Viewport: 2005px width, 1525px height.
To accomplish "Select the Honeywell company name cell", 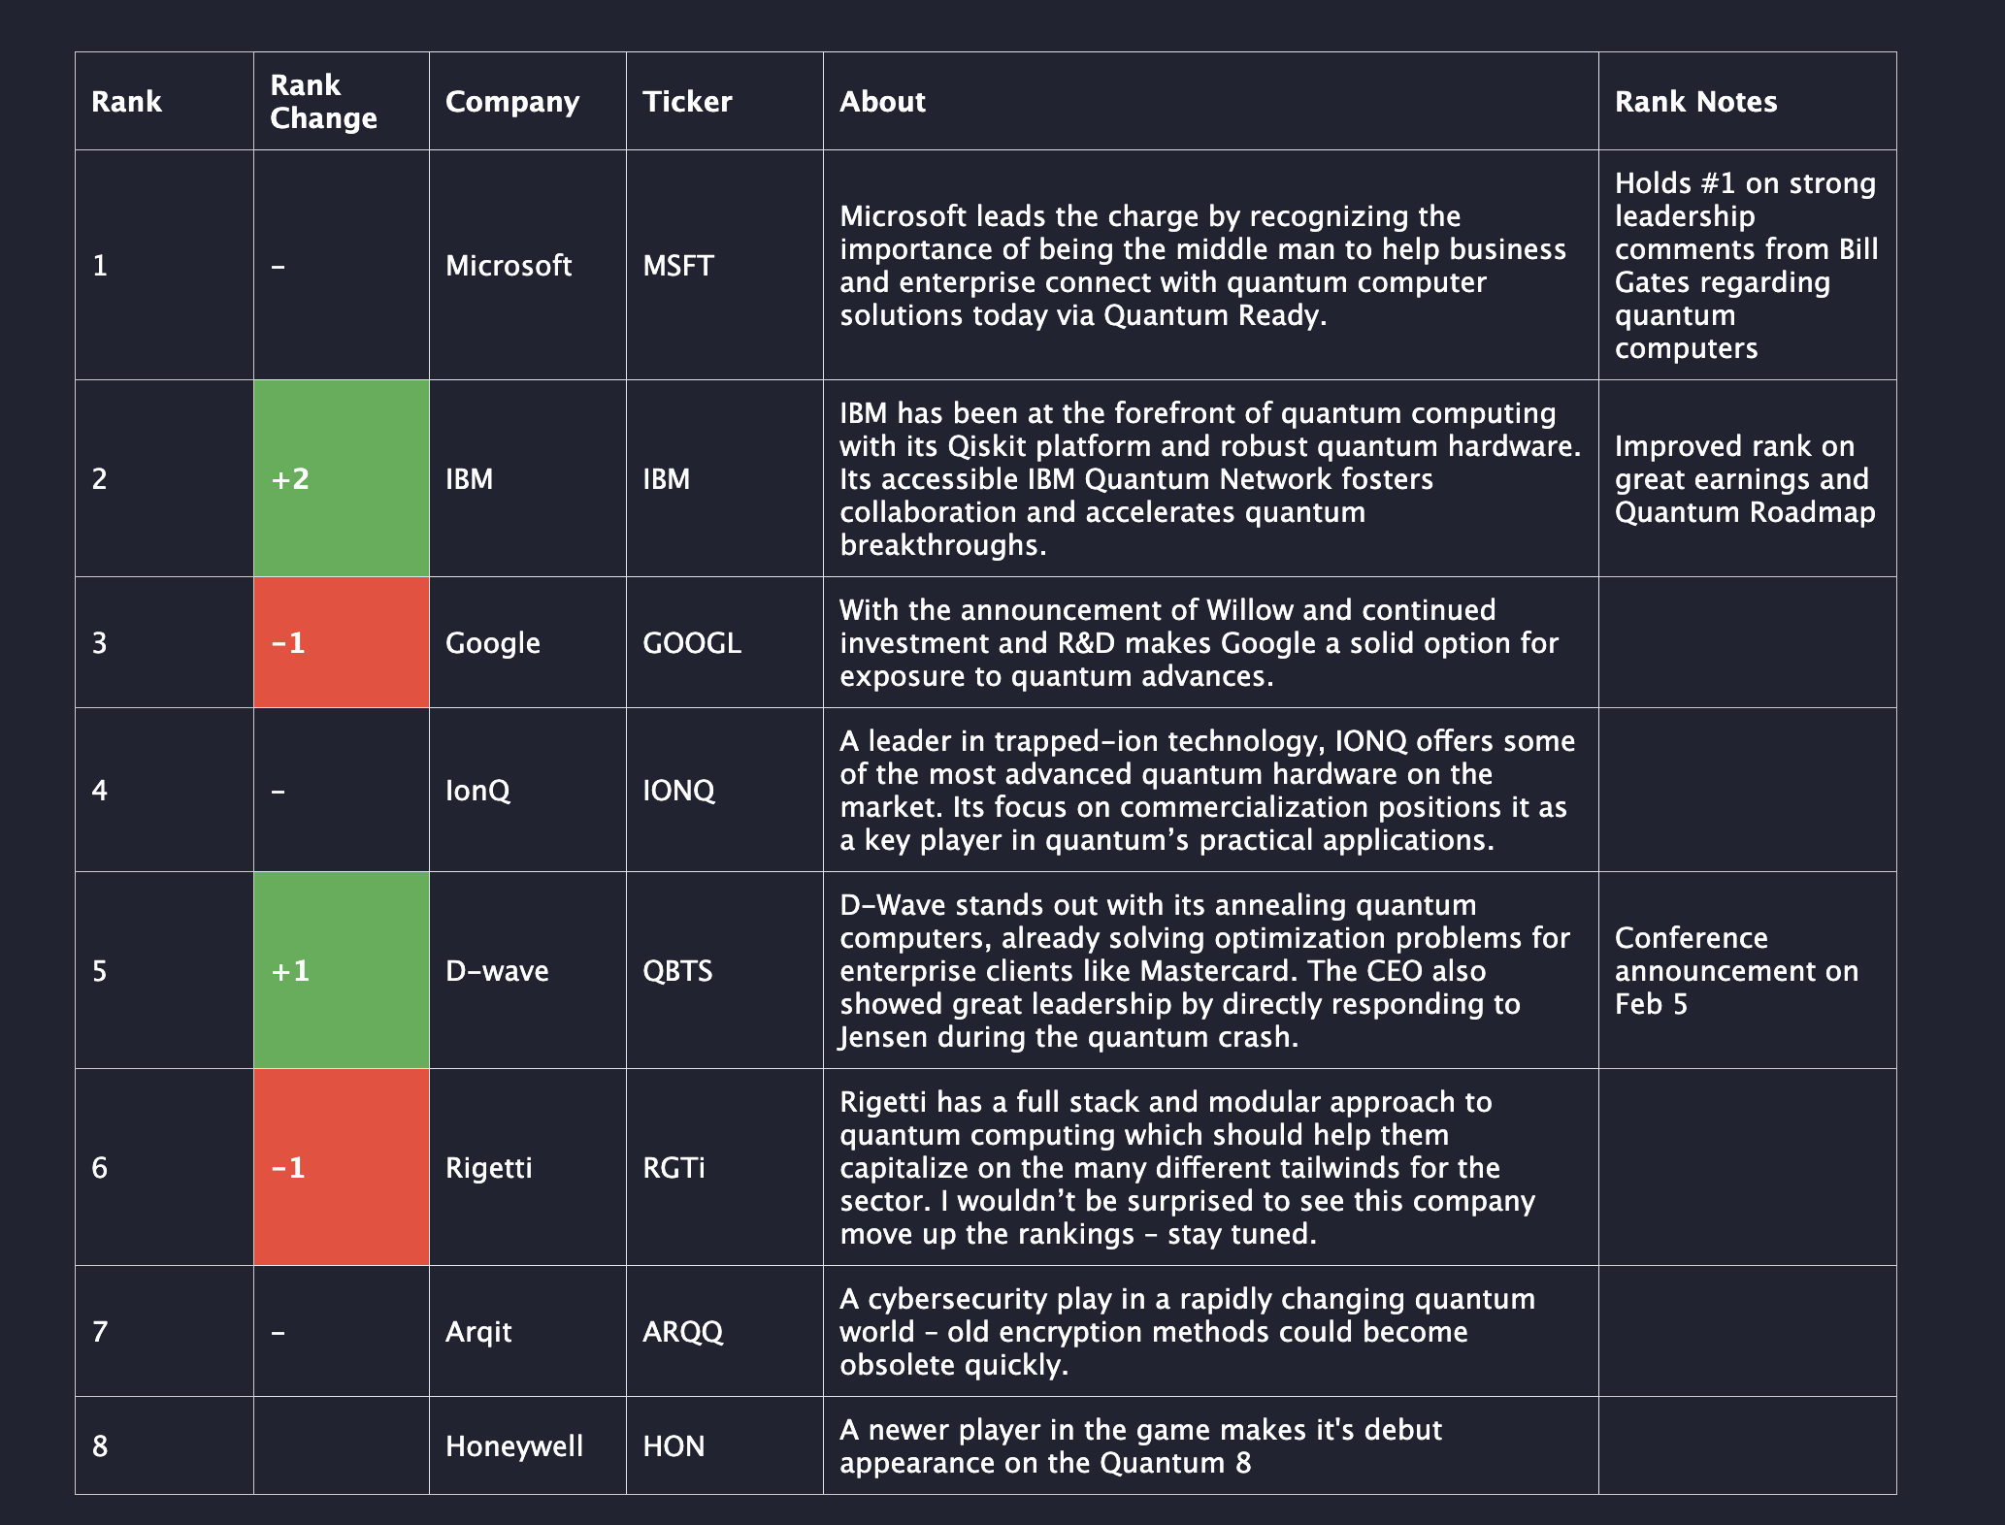I will (x=514, y=1445).
